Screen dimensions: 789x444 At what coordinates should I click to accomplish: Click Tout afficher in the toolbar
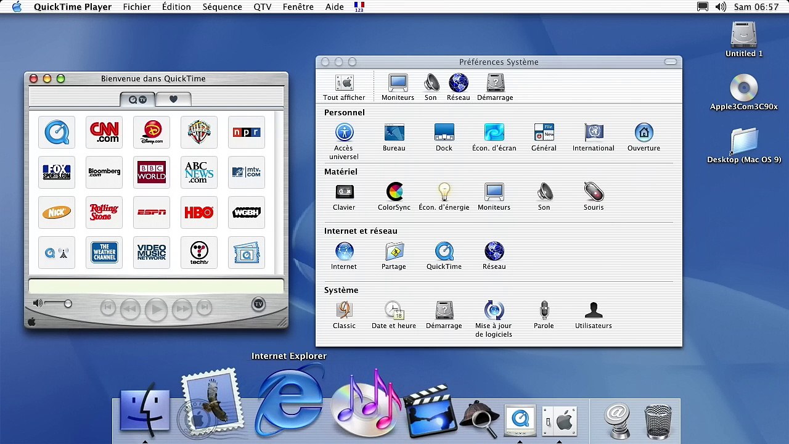[344, 88]
